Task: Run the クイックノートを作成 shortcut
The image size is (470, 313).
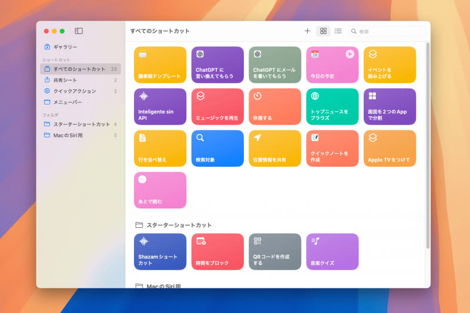Action: coord(333,148)
